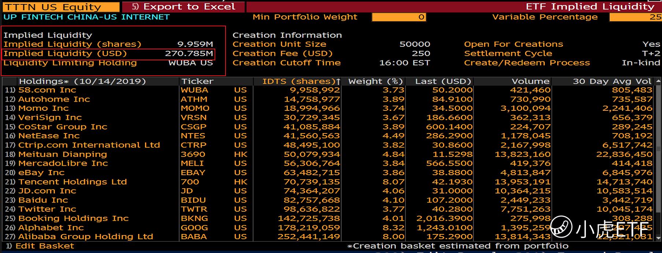Open Baidu Inc holding row
Image resolution: width=662 pixels, height=253 pixels.
pyautogui.click(x=328, y=200)
